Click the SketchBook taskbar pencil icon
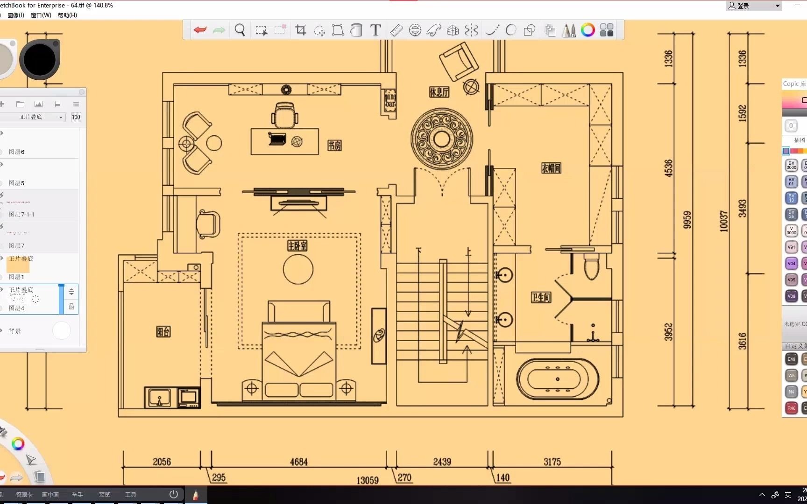The width and height of the screenshot is (807, 504). tap(196, 495)
